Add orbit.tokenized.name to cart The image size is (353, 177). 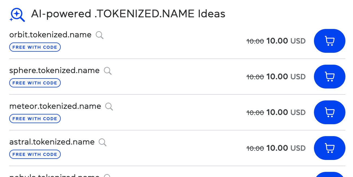coord(329,41)
